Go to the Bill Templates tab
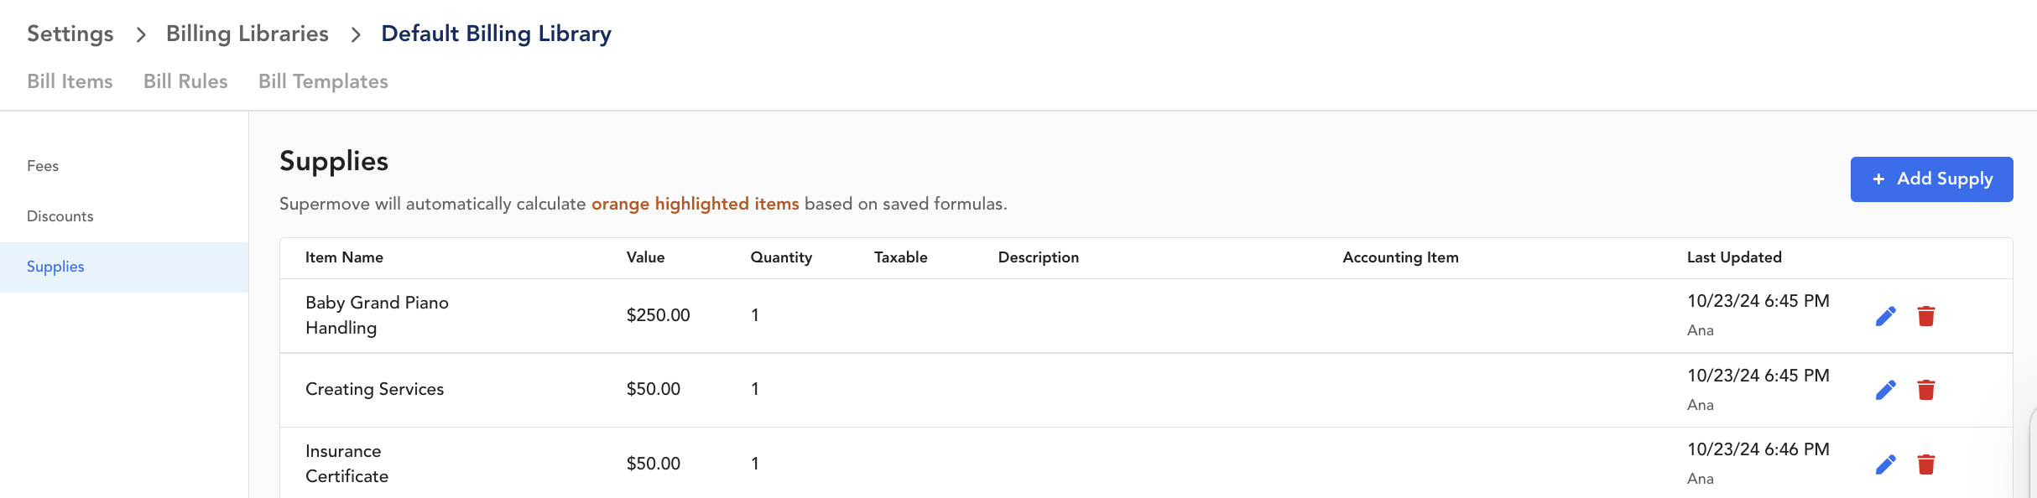The height and width of the screenshot is (498, 2037). click(x=323, y=81)
